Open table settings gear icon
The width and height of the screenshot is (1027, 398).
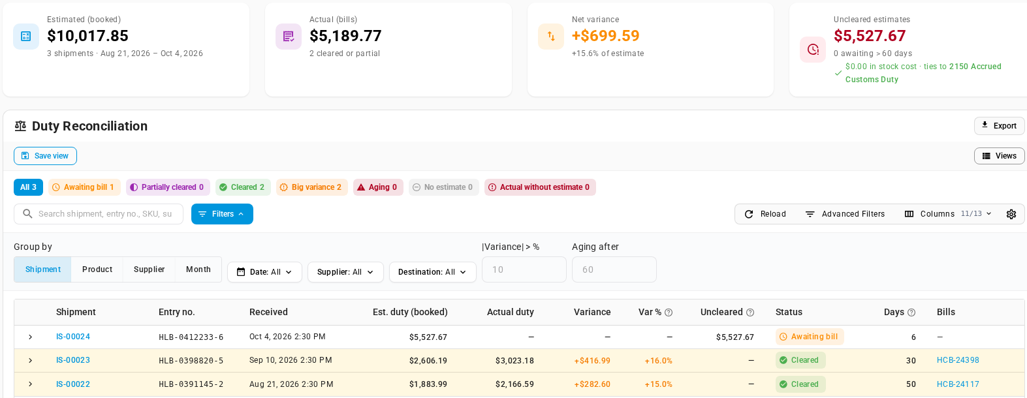point(1011,214)
